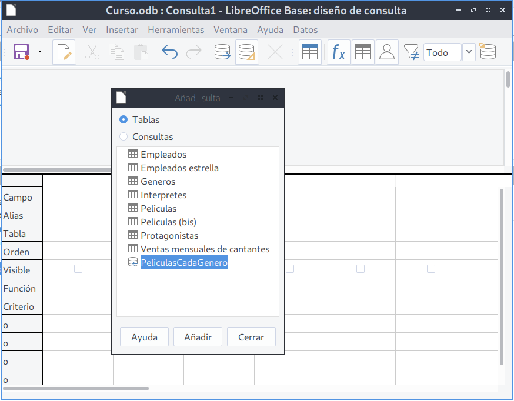The height and width of the screenshot is (401, 514).
Task: Click the Save query icon
Action: point(21,52)
